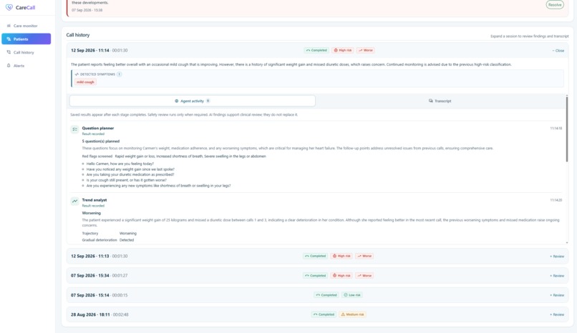This screenshot has width=577, height=333.
Task: Click High risk badge on 12 Sep 11:13 row
Action: 341,256
